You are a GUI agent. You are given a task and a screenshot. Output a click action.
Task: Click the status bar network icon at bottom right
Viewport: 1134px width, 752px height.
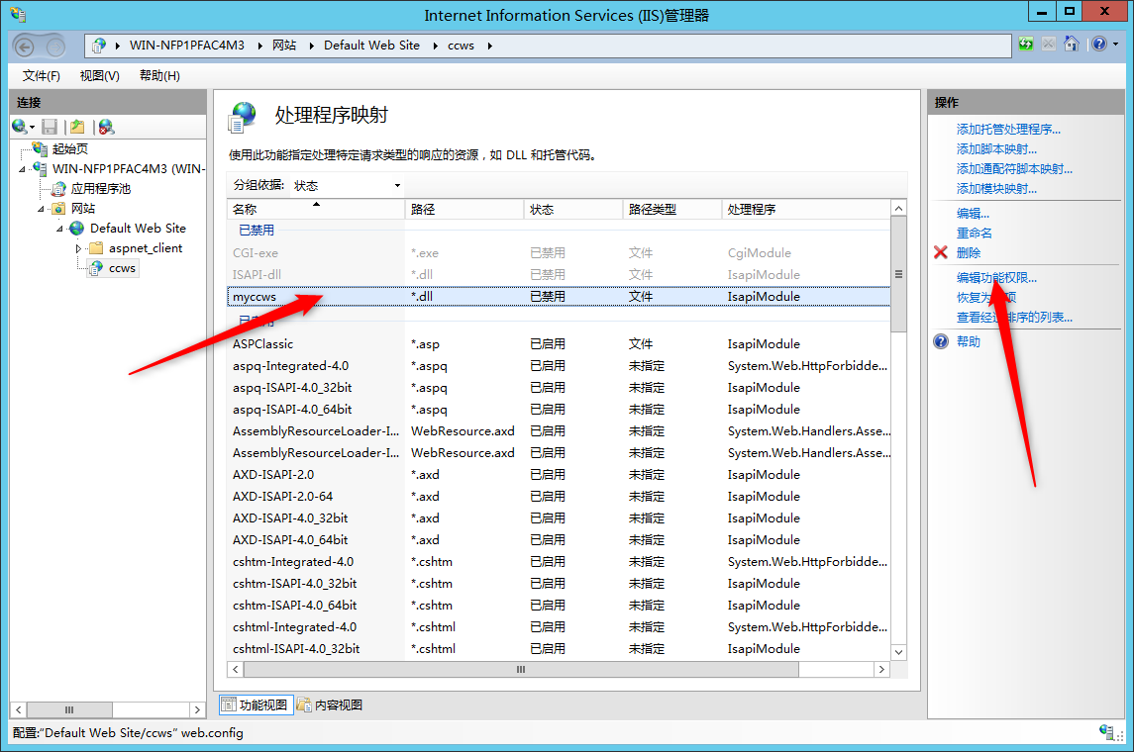1106,732
